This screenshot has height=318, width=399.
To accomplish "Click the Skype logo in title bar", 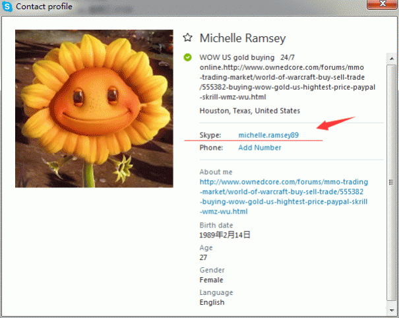I will 7,7.
